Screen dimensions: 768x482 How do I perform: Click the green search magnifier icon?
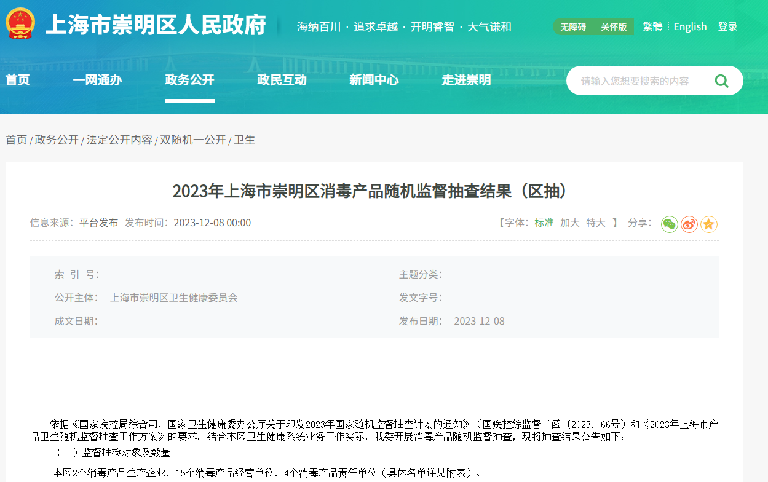721,81
